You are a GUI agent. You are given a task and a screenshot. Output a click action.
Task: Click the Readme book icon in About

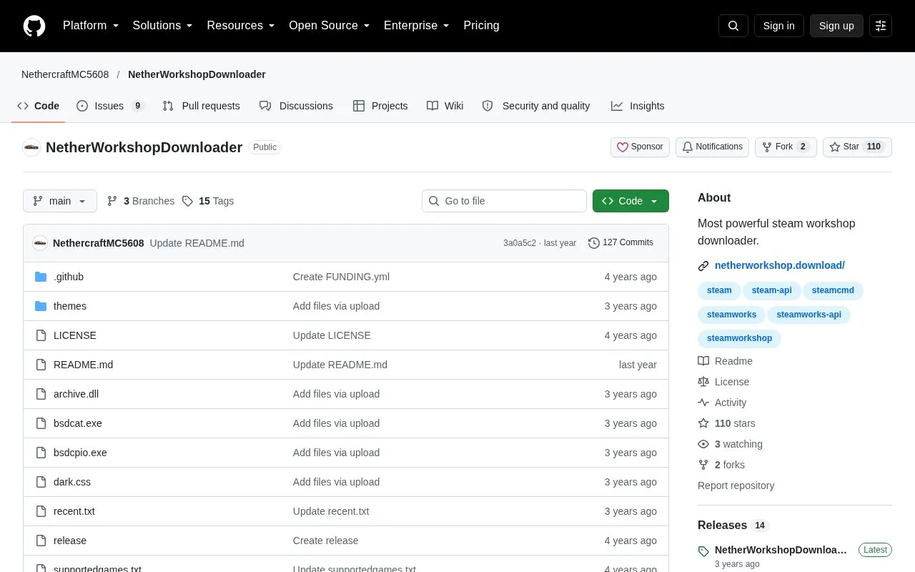(x=703, y=361)
